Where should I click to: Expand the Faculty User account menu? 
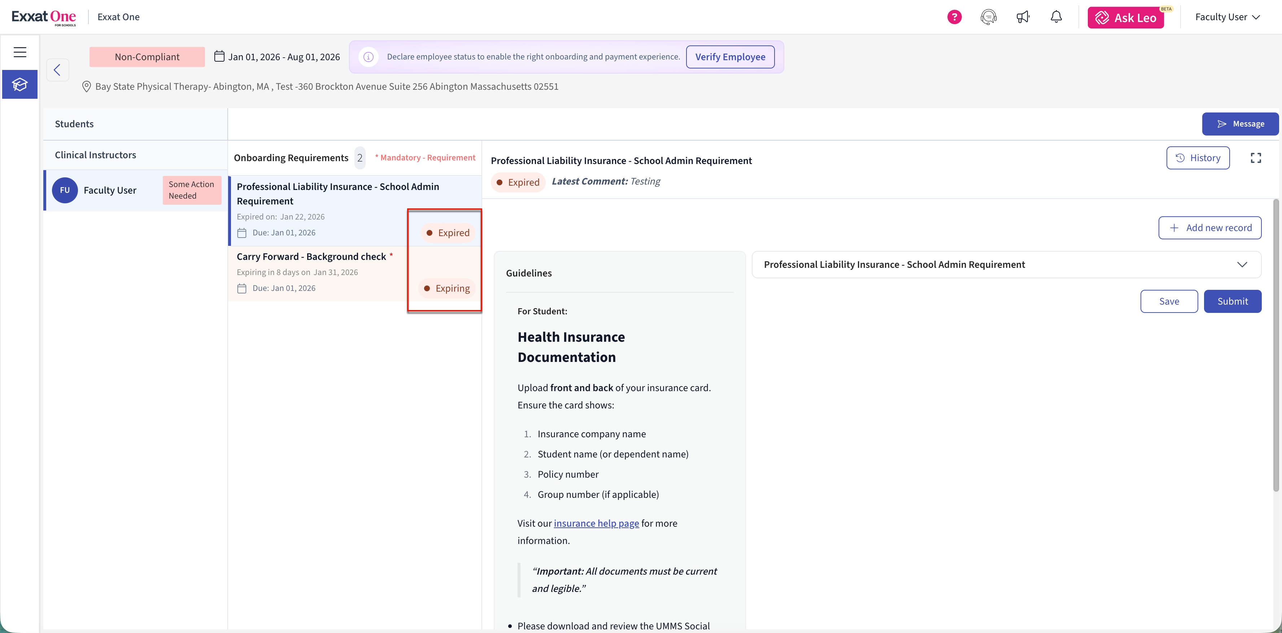(1227, 17)
